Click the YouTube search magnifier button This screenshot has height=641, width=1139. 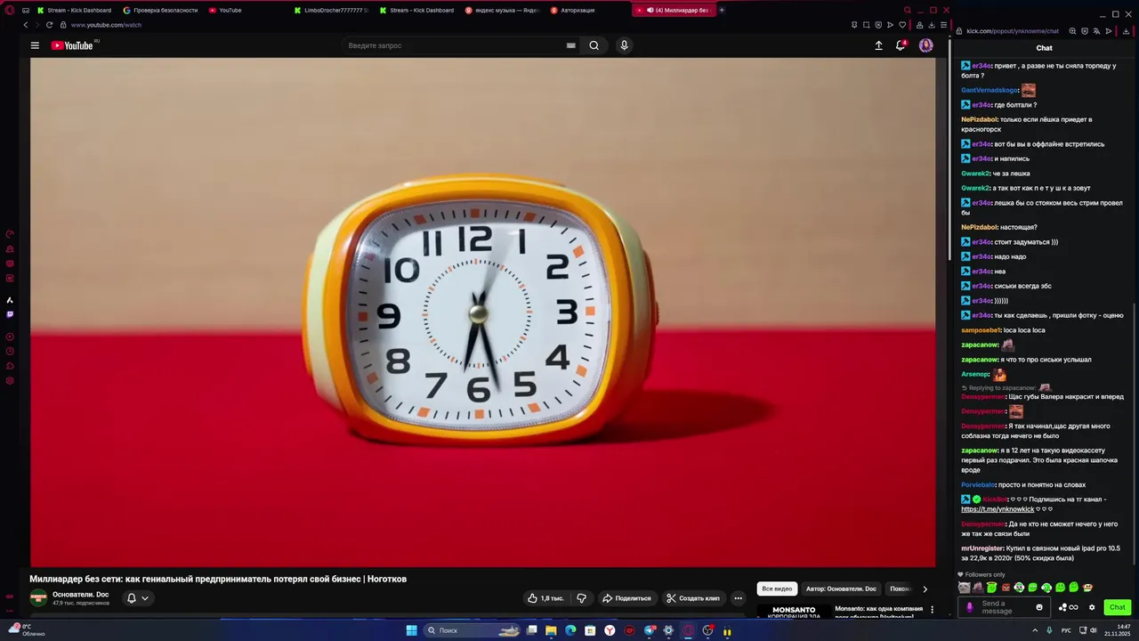594,45
